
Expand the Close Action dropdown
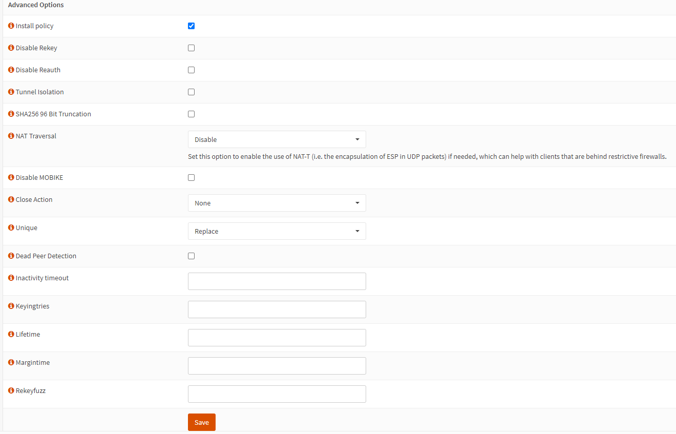pyautogui.click(x=277, y=203)
